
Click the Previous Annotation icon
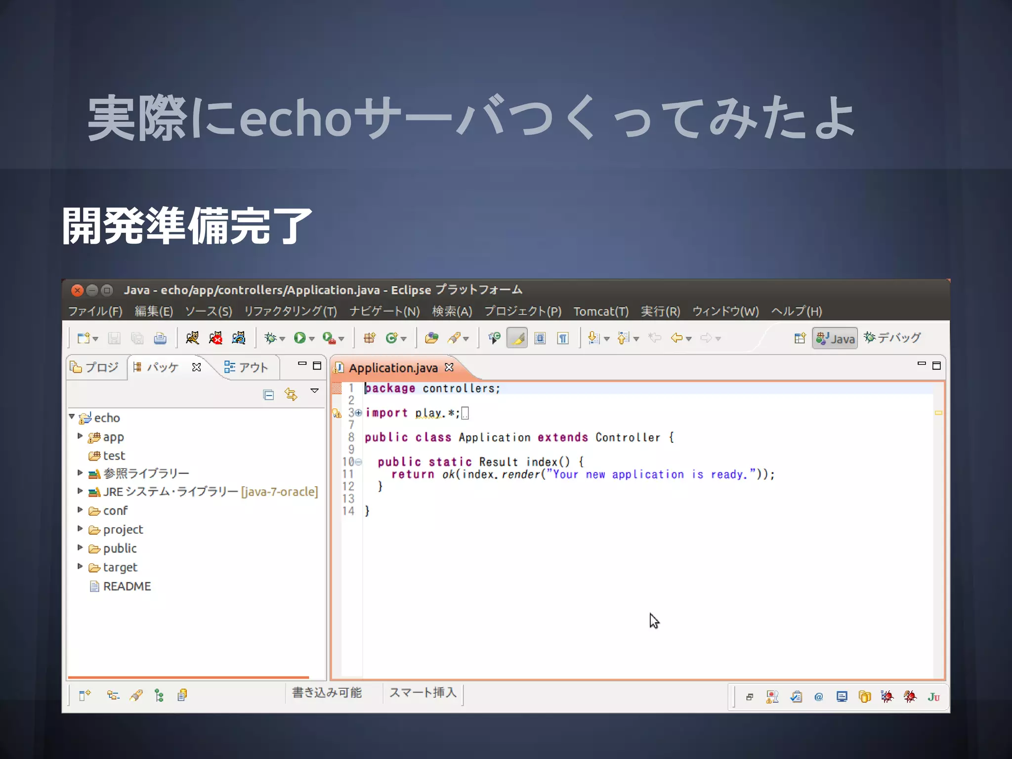pos(623,338)
